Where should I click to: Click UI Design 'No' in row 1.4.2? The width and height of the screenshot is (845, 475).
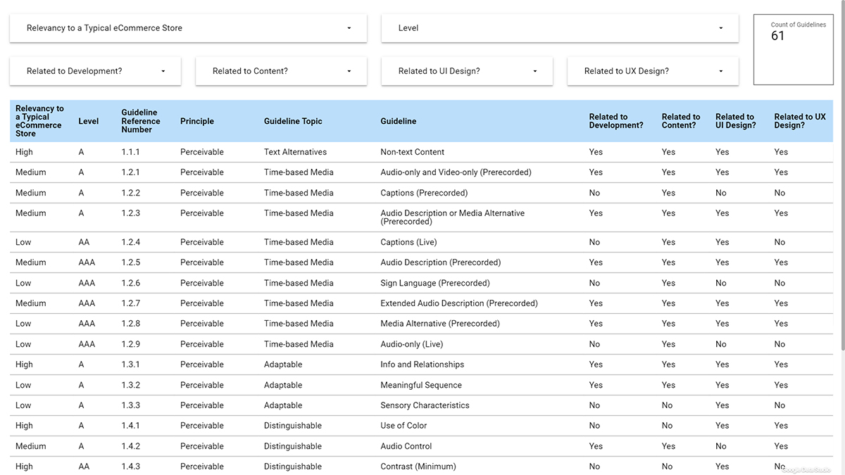tap(721, 446)
